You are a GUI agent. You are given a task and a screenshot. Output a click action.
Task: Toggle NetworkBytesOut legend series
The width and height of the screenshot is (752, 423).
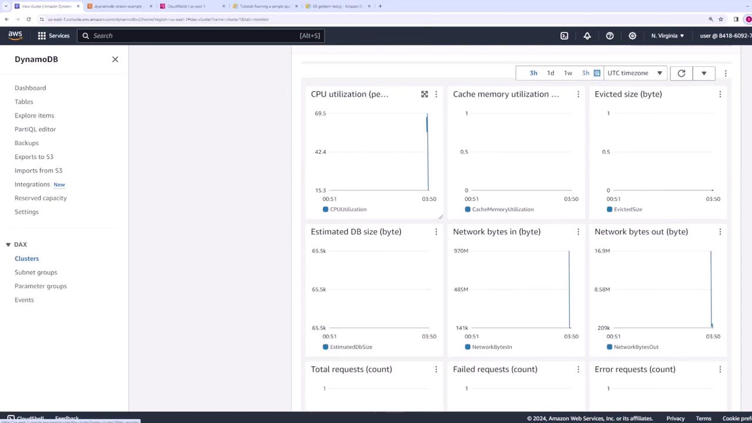click(x=633, y=347)
